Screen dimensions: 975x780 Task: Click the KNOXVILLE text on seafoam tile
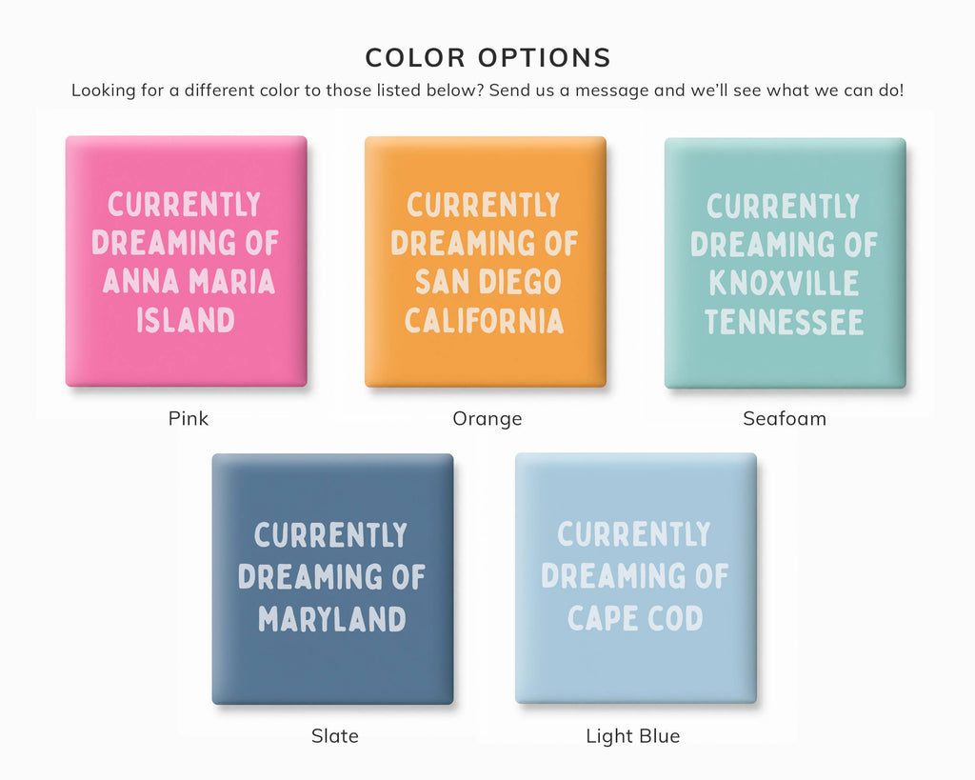785,284
